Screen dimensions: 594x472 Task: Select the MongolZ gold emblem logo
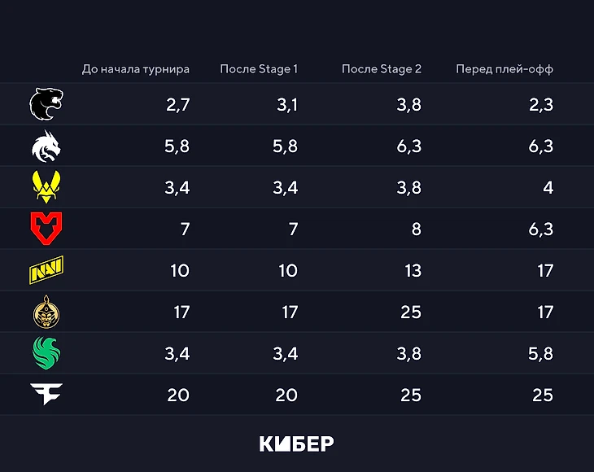point(46,312)
